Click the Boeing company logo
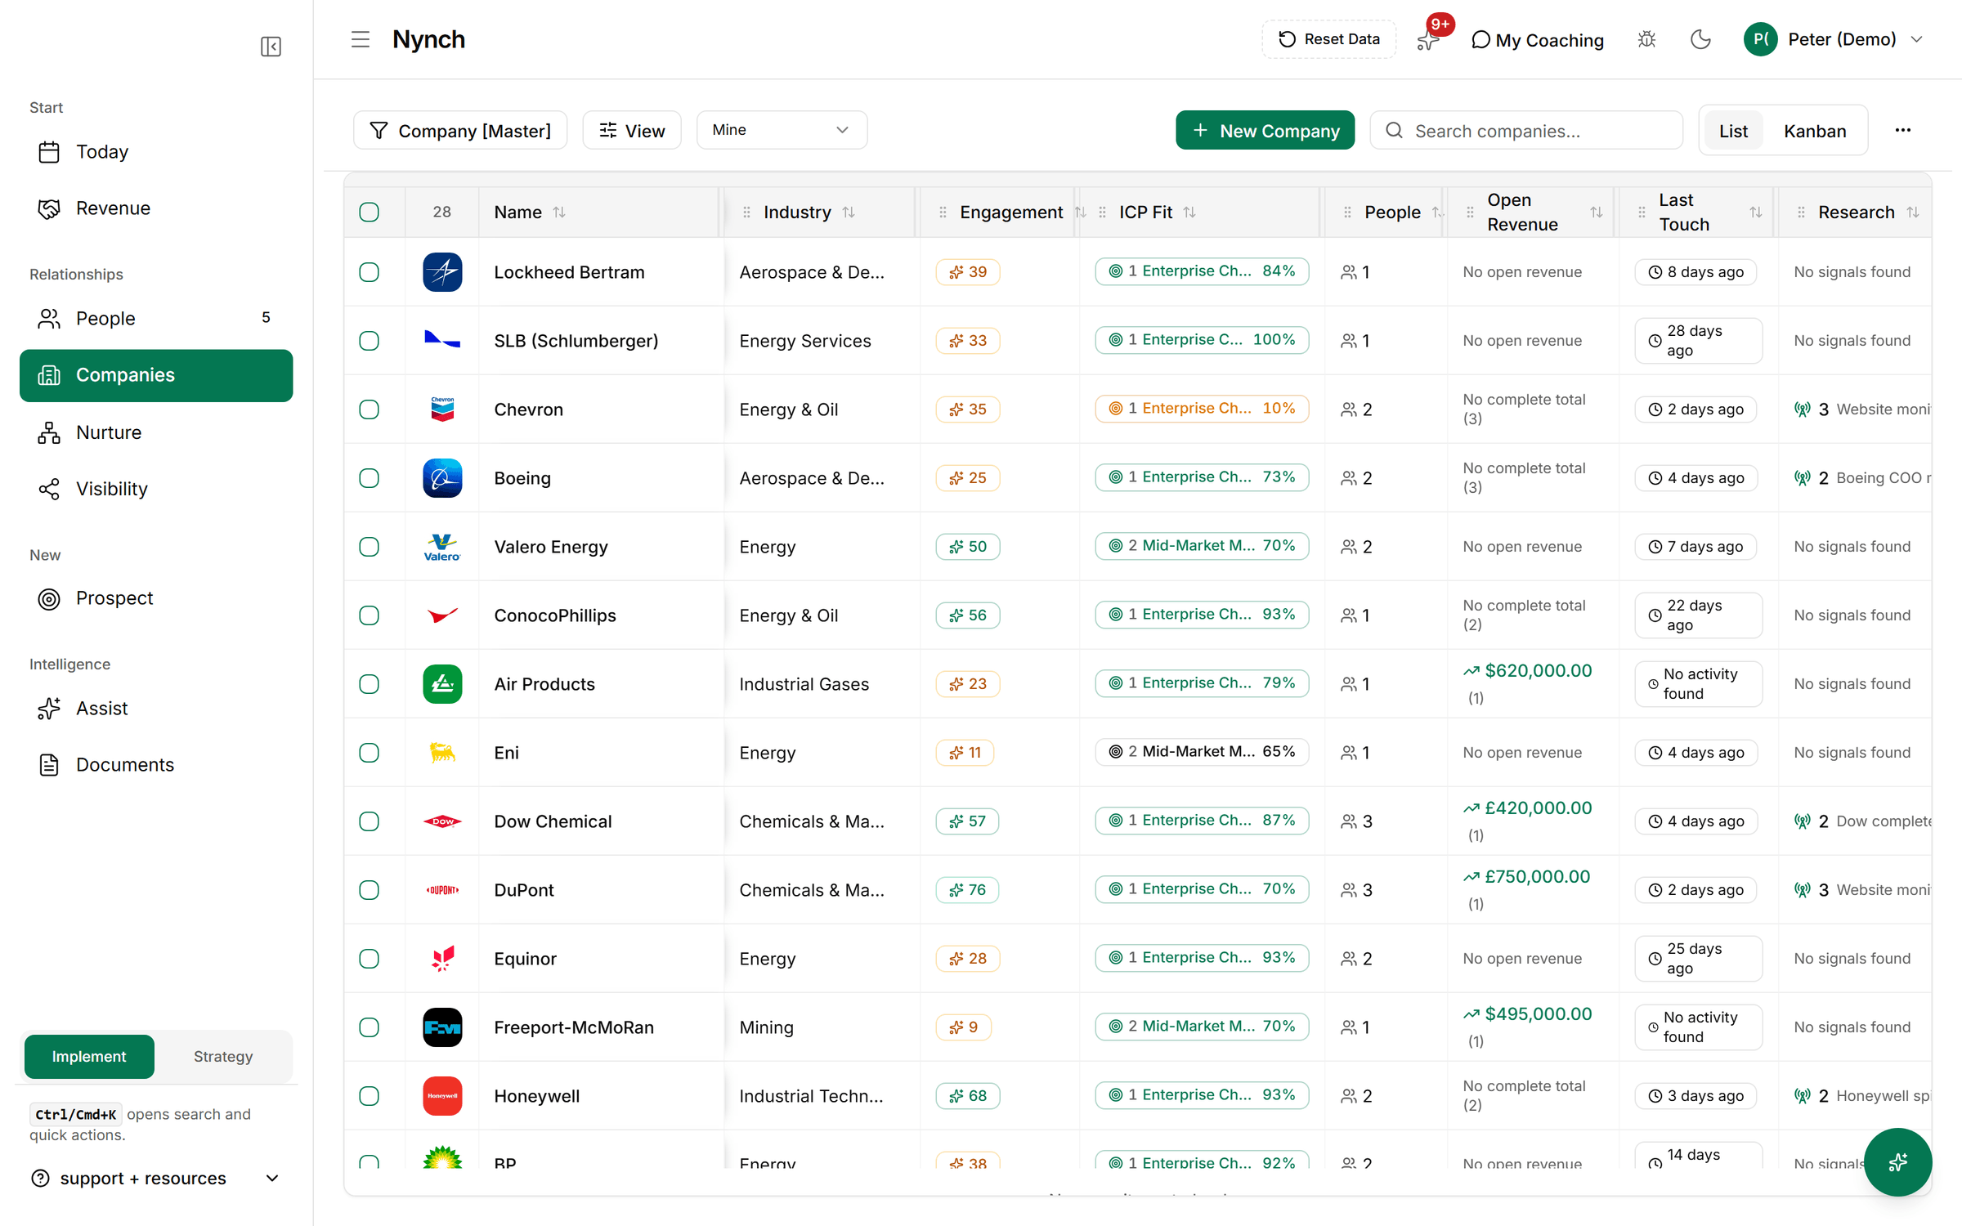The image size is (1962, 1226). [442, 478]
